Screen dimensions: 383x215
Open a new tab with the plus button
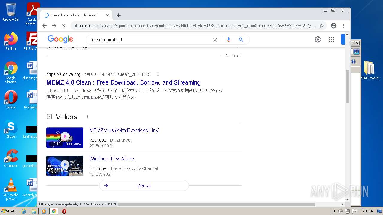pyautogui.click(x=119, y=15)
